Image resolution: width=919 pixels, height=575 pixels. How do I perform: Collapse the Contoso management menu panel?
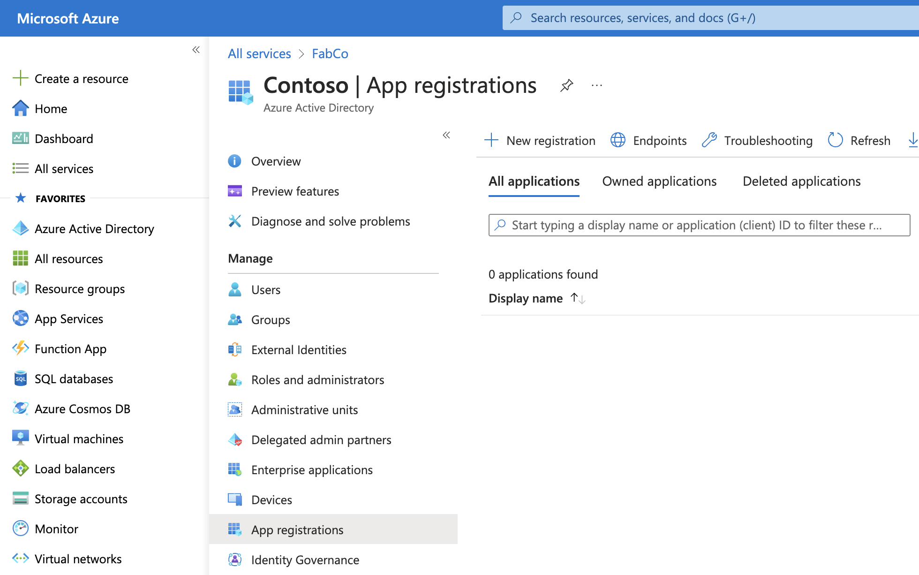tap(446, 135)
